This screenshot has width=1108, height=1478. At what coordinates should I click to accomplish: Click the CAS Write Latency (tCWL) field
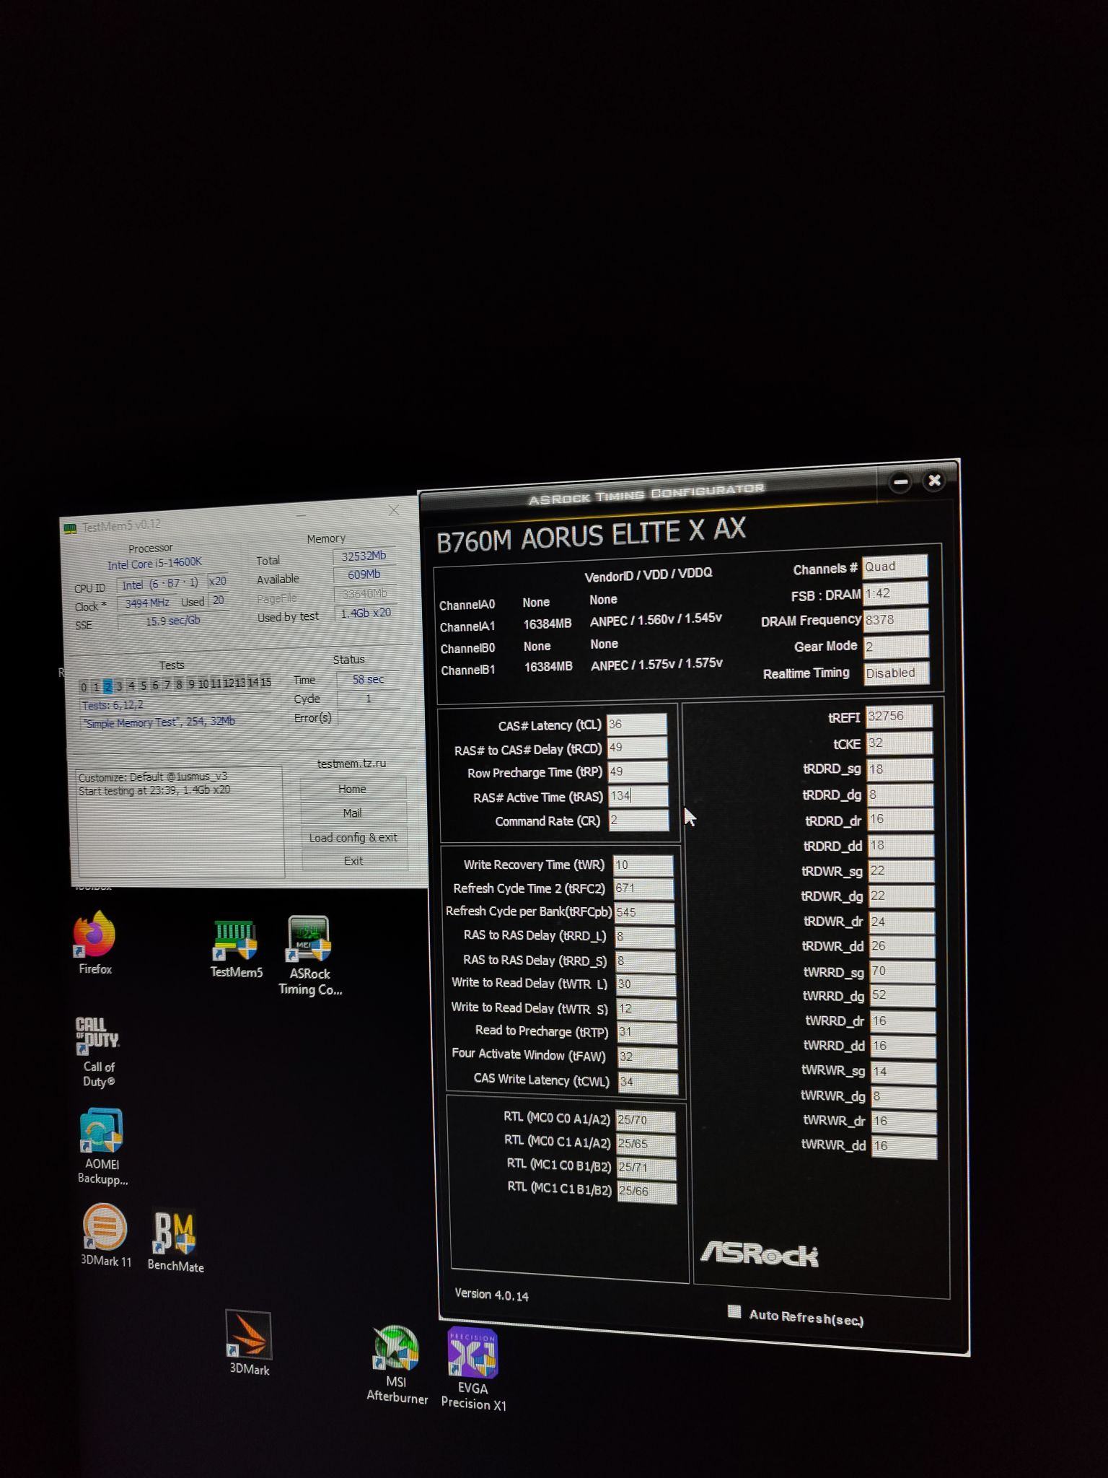point(648,1082)
